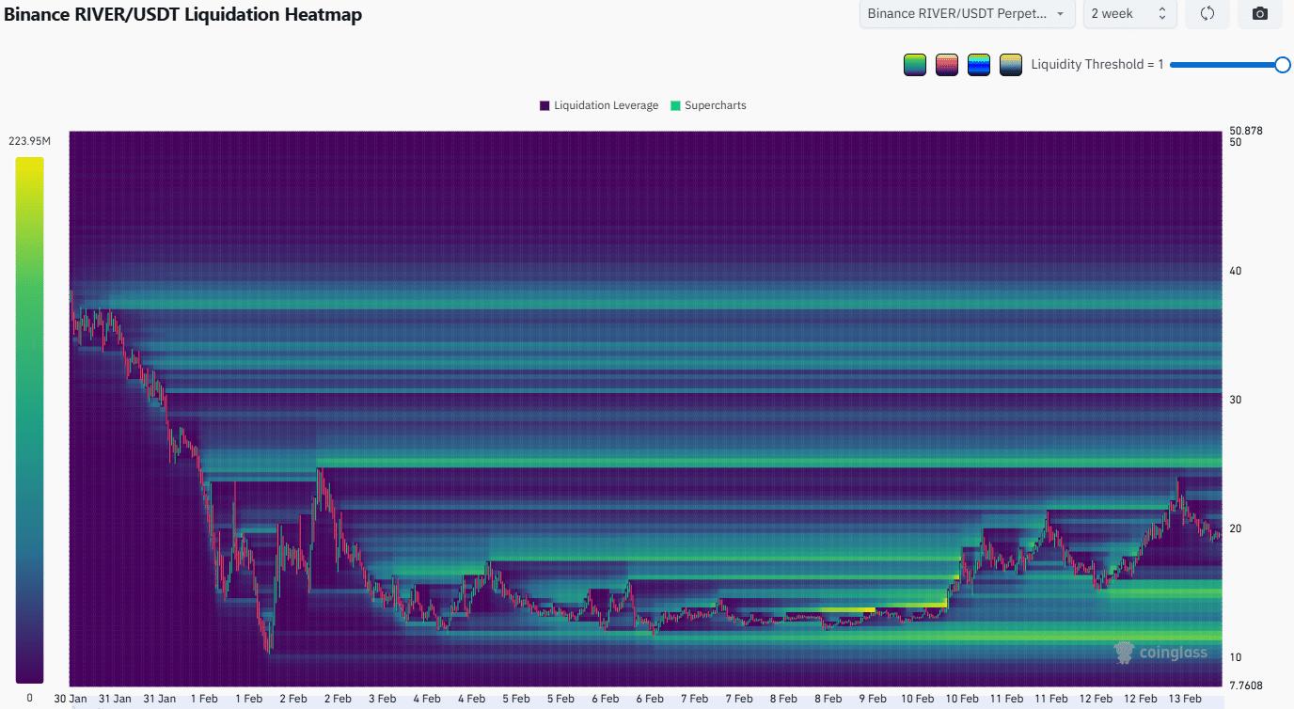Click the purple Liquidation Leverage legend square
The width and height of the screenshot is (1294, 709).
pyautogui.click(x=543, y=104)
